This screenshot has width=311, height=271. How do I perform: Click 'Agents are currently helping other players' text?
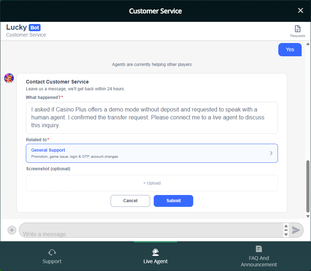[152, 65]
